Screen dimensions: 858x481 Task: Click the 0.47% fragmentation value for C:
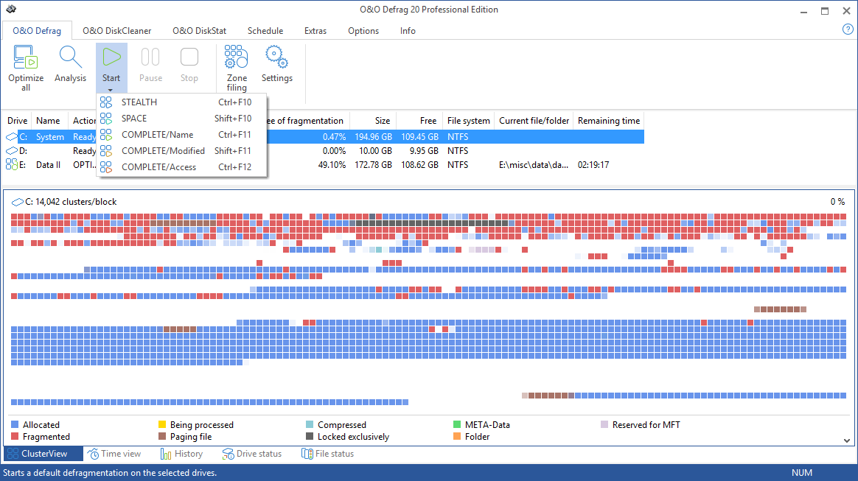(334, 137)
